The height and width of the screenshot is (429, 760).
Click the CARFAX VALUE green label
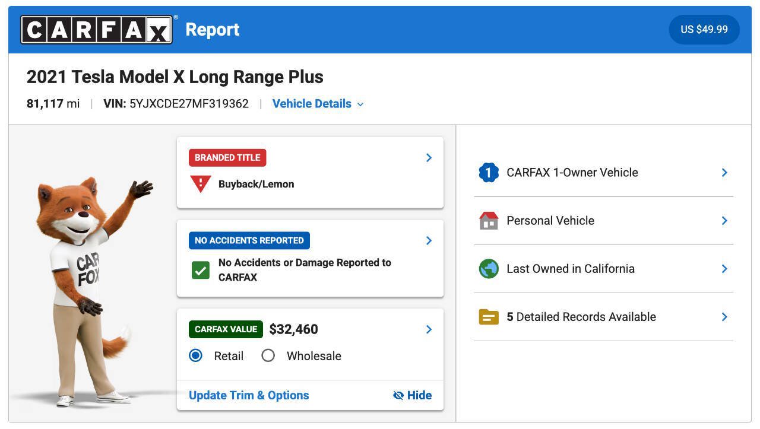(x=226, y=329)
